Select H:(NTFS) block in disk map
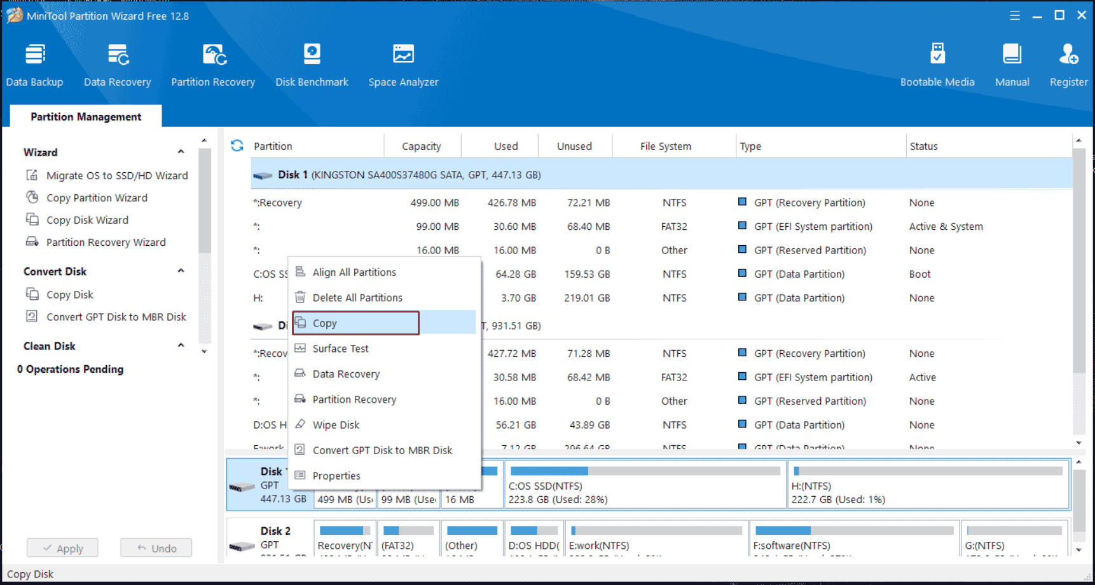Viewport: 1095px width, 585px height. click(x=928, y=485)
